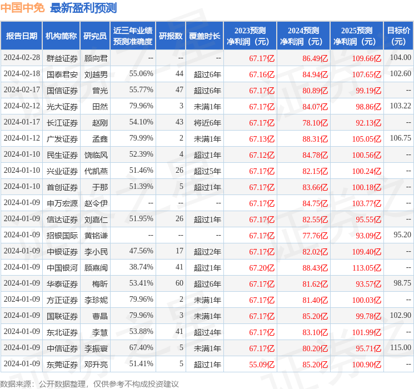Select the 中银证券 institution cell
This screenshot has width=414, height=389.
pyautogui.click(x=62, y=252)
